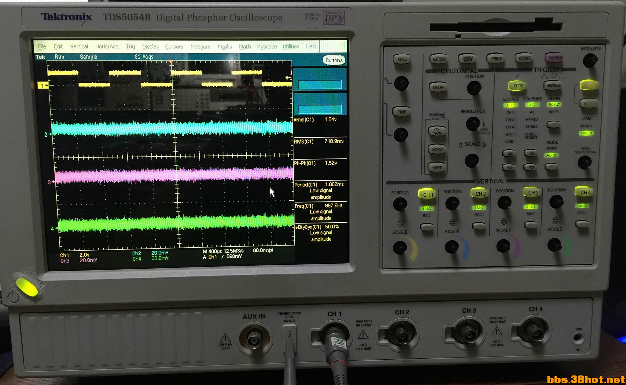626x385 pixels.
Task: Click the PRINT button
Action: pyautogui.click(x=496, y=58)
